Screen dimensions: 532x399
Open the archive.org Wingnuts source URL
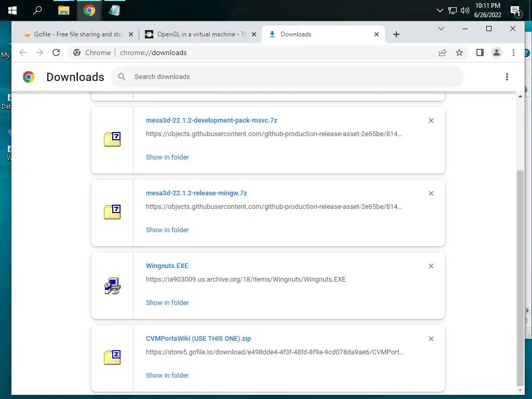pyautogui.click(x=246, y=279)
